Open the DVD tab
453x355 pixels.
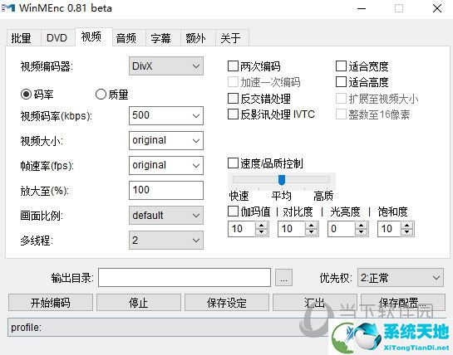coord(57,38)
